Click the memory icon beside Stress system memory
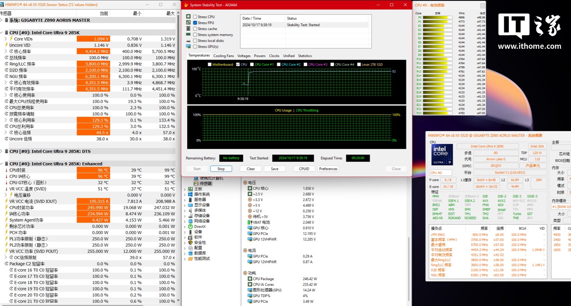Screen dimensions: 571x306 tap(189, 35)
